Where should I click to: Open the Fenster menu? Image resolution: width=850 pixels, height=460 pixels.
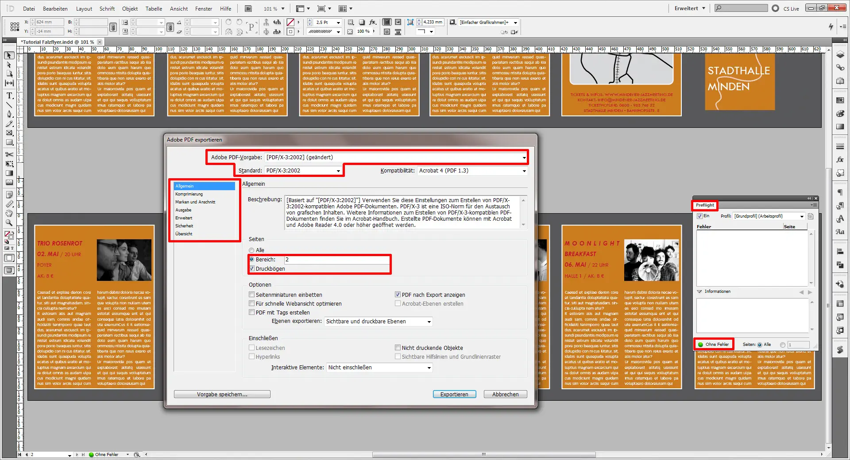pyautogui.click(x=203, y=8)
